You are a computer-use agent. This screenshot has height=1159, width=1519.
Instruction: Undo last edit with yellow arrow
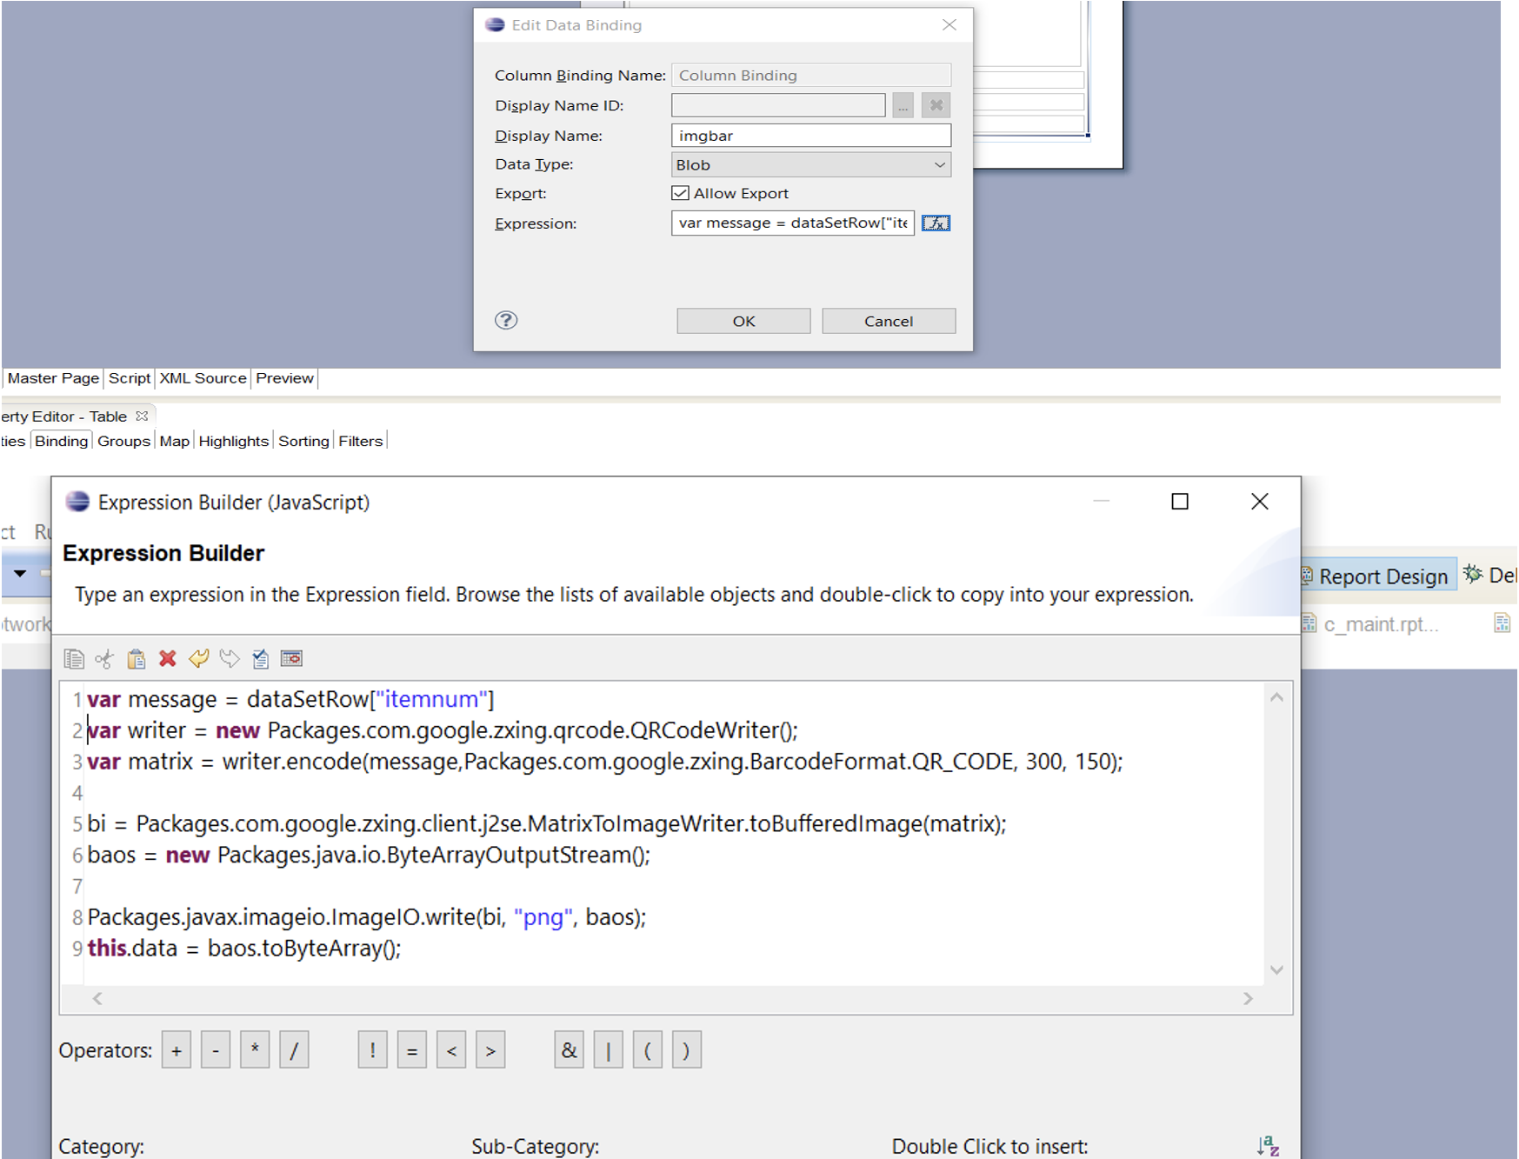pyautogui.click(x=199, y=659)
